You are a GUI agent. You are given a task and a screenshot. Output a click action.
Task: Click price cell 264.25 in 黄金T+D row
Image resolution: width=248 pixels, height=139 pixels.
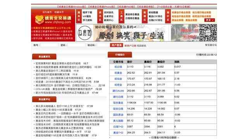(x=131, y=132)
